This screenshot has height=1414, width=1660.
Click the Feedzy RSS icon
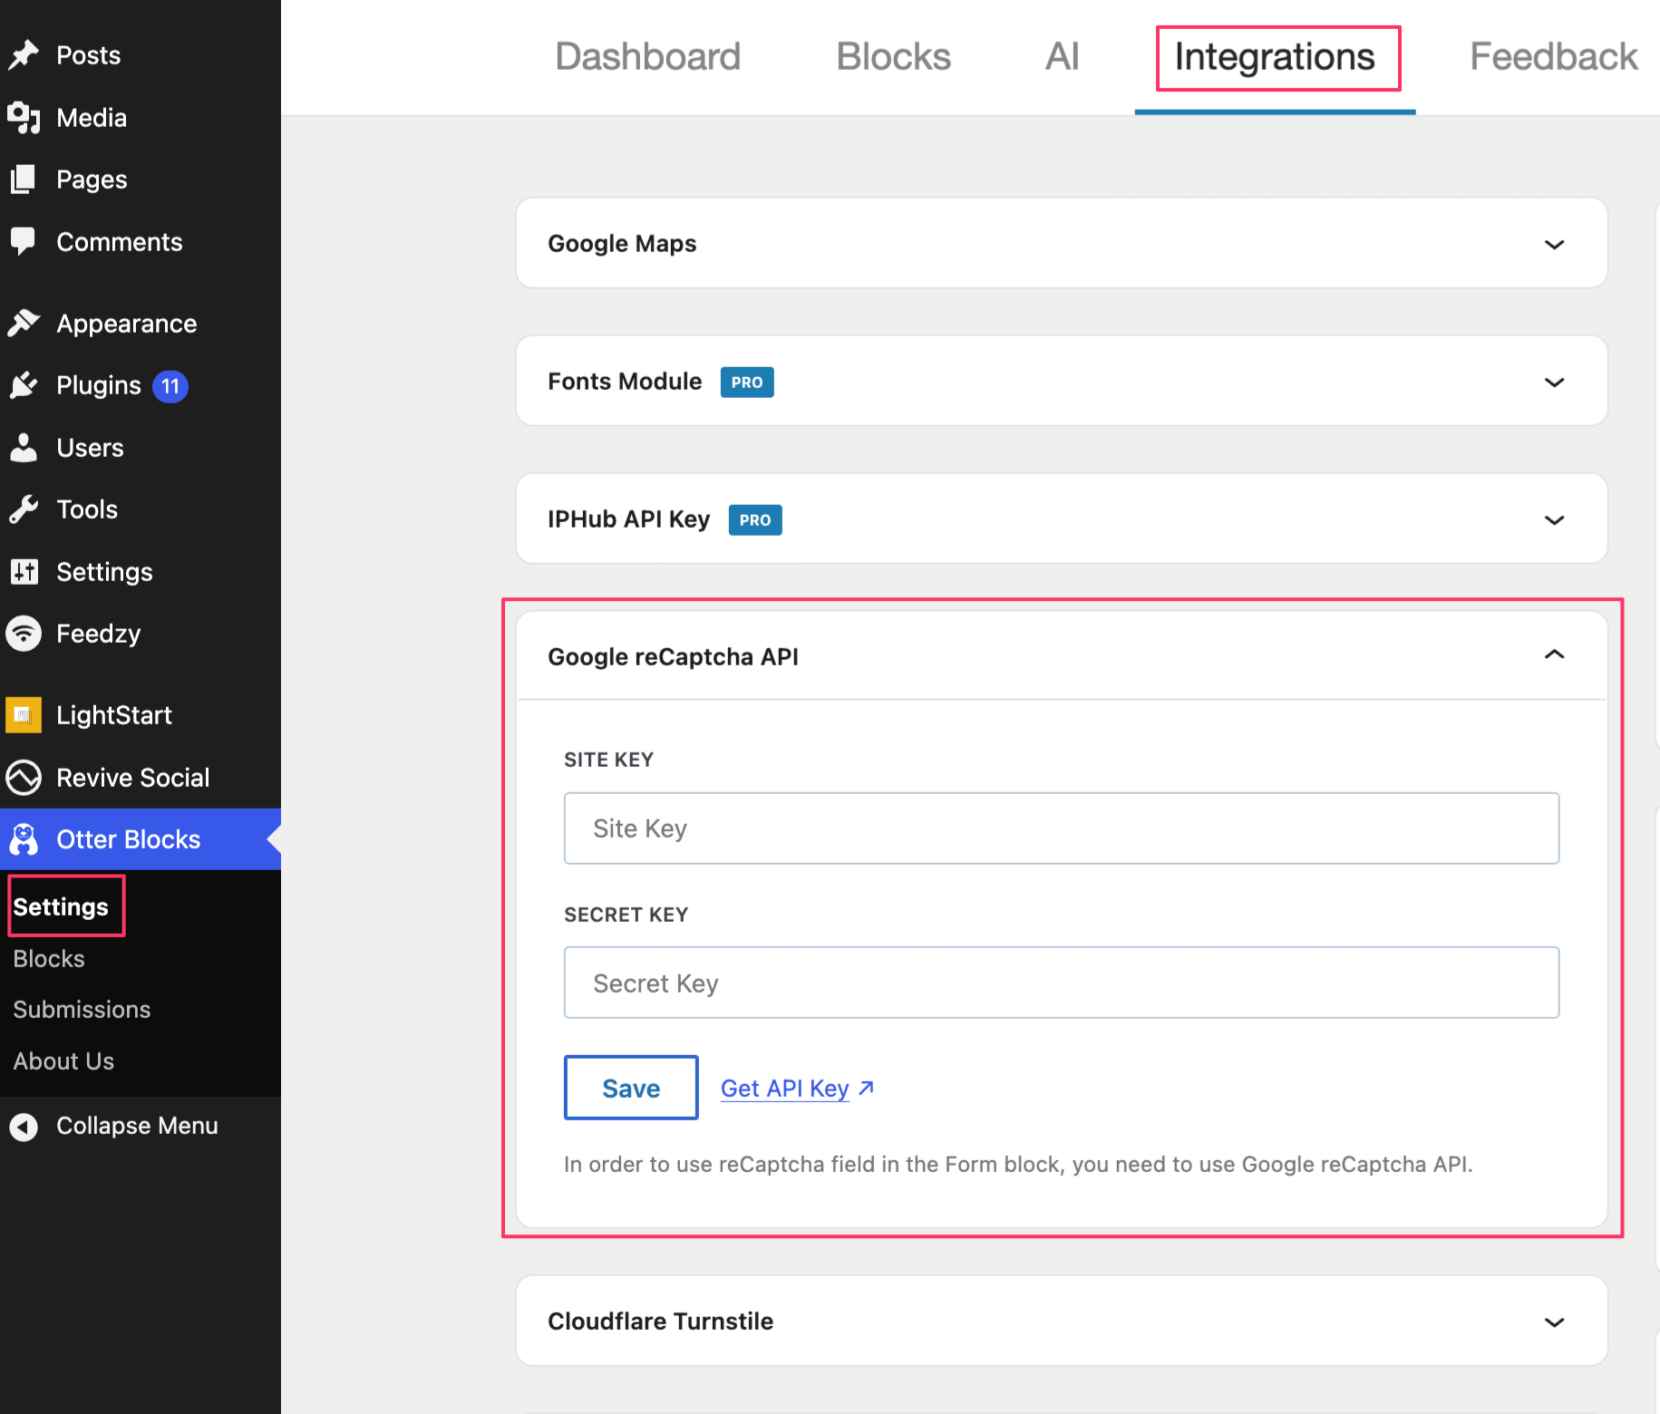[24, 634]
